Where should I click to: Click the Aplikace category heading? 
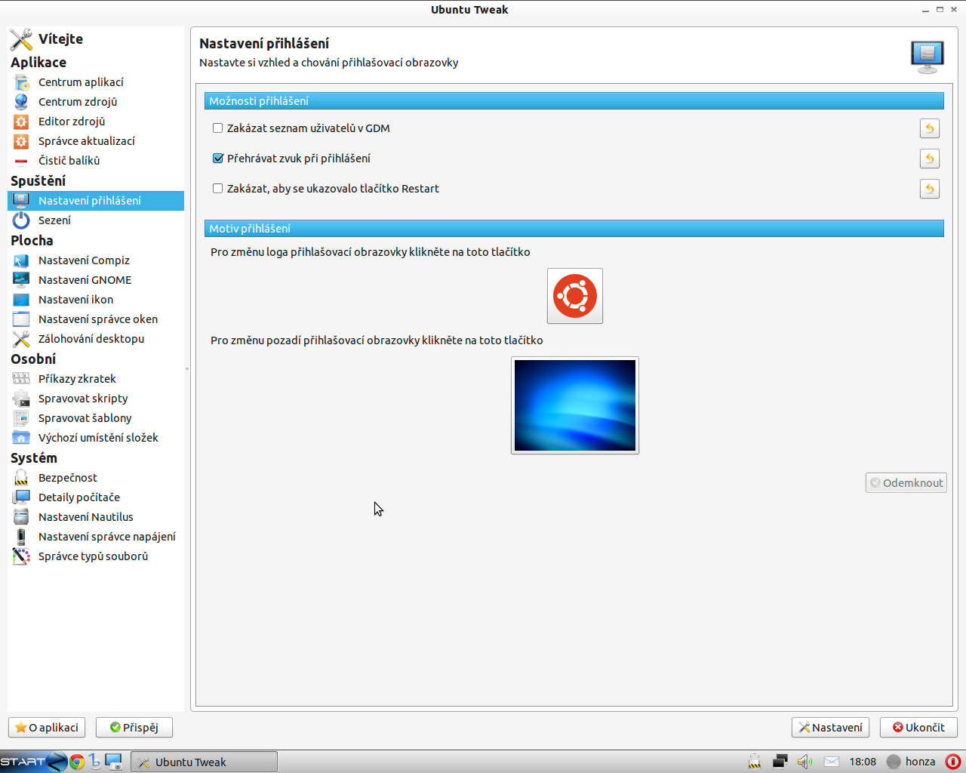point(38,63)
